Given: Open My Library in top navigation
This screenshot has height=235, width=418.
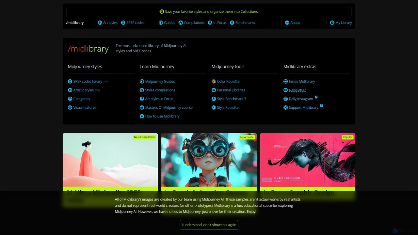Looking at the screenshot, I should click(x=344, y=23).
